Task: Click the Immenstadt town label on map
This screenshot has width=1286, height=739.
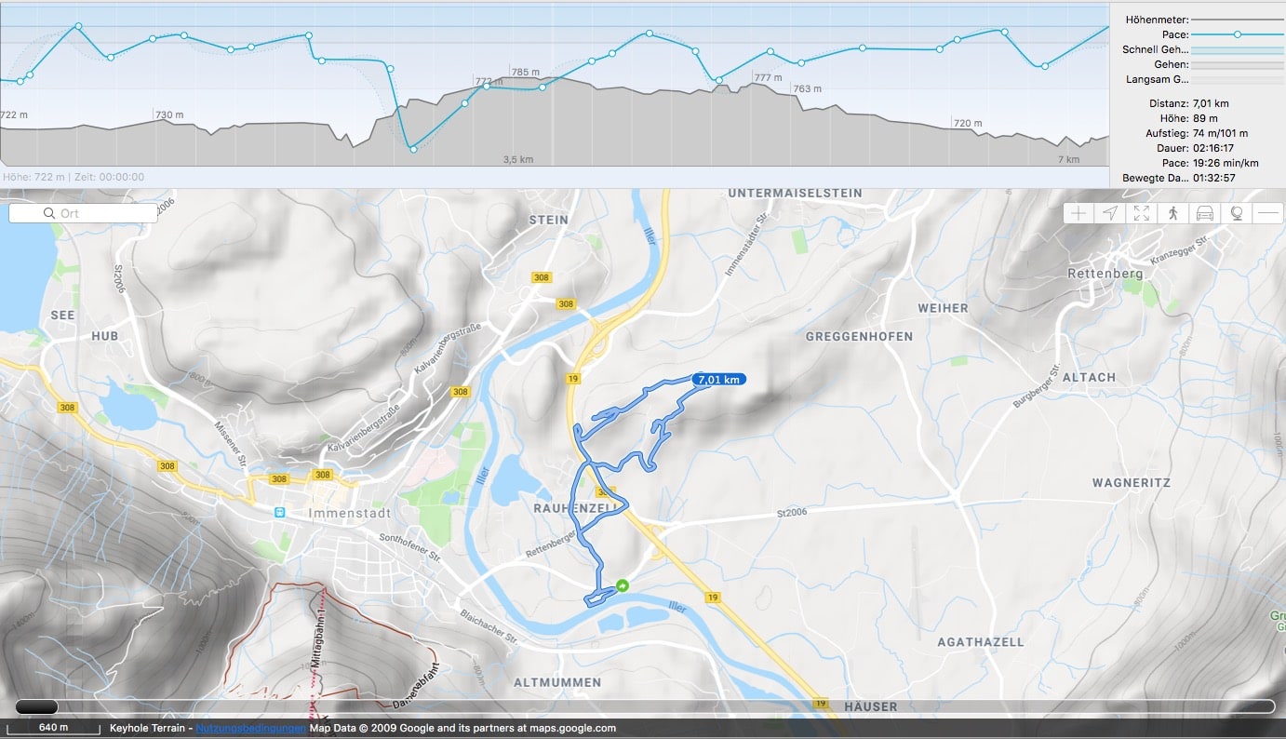Action: [349, 513]
